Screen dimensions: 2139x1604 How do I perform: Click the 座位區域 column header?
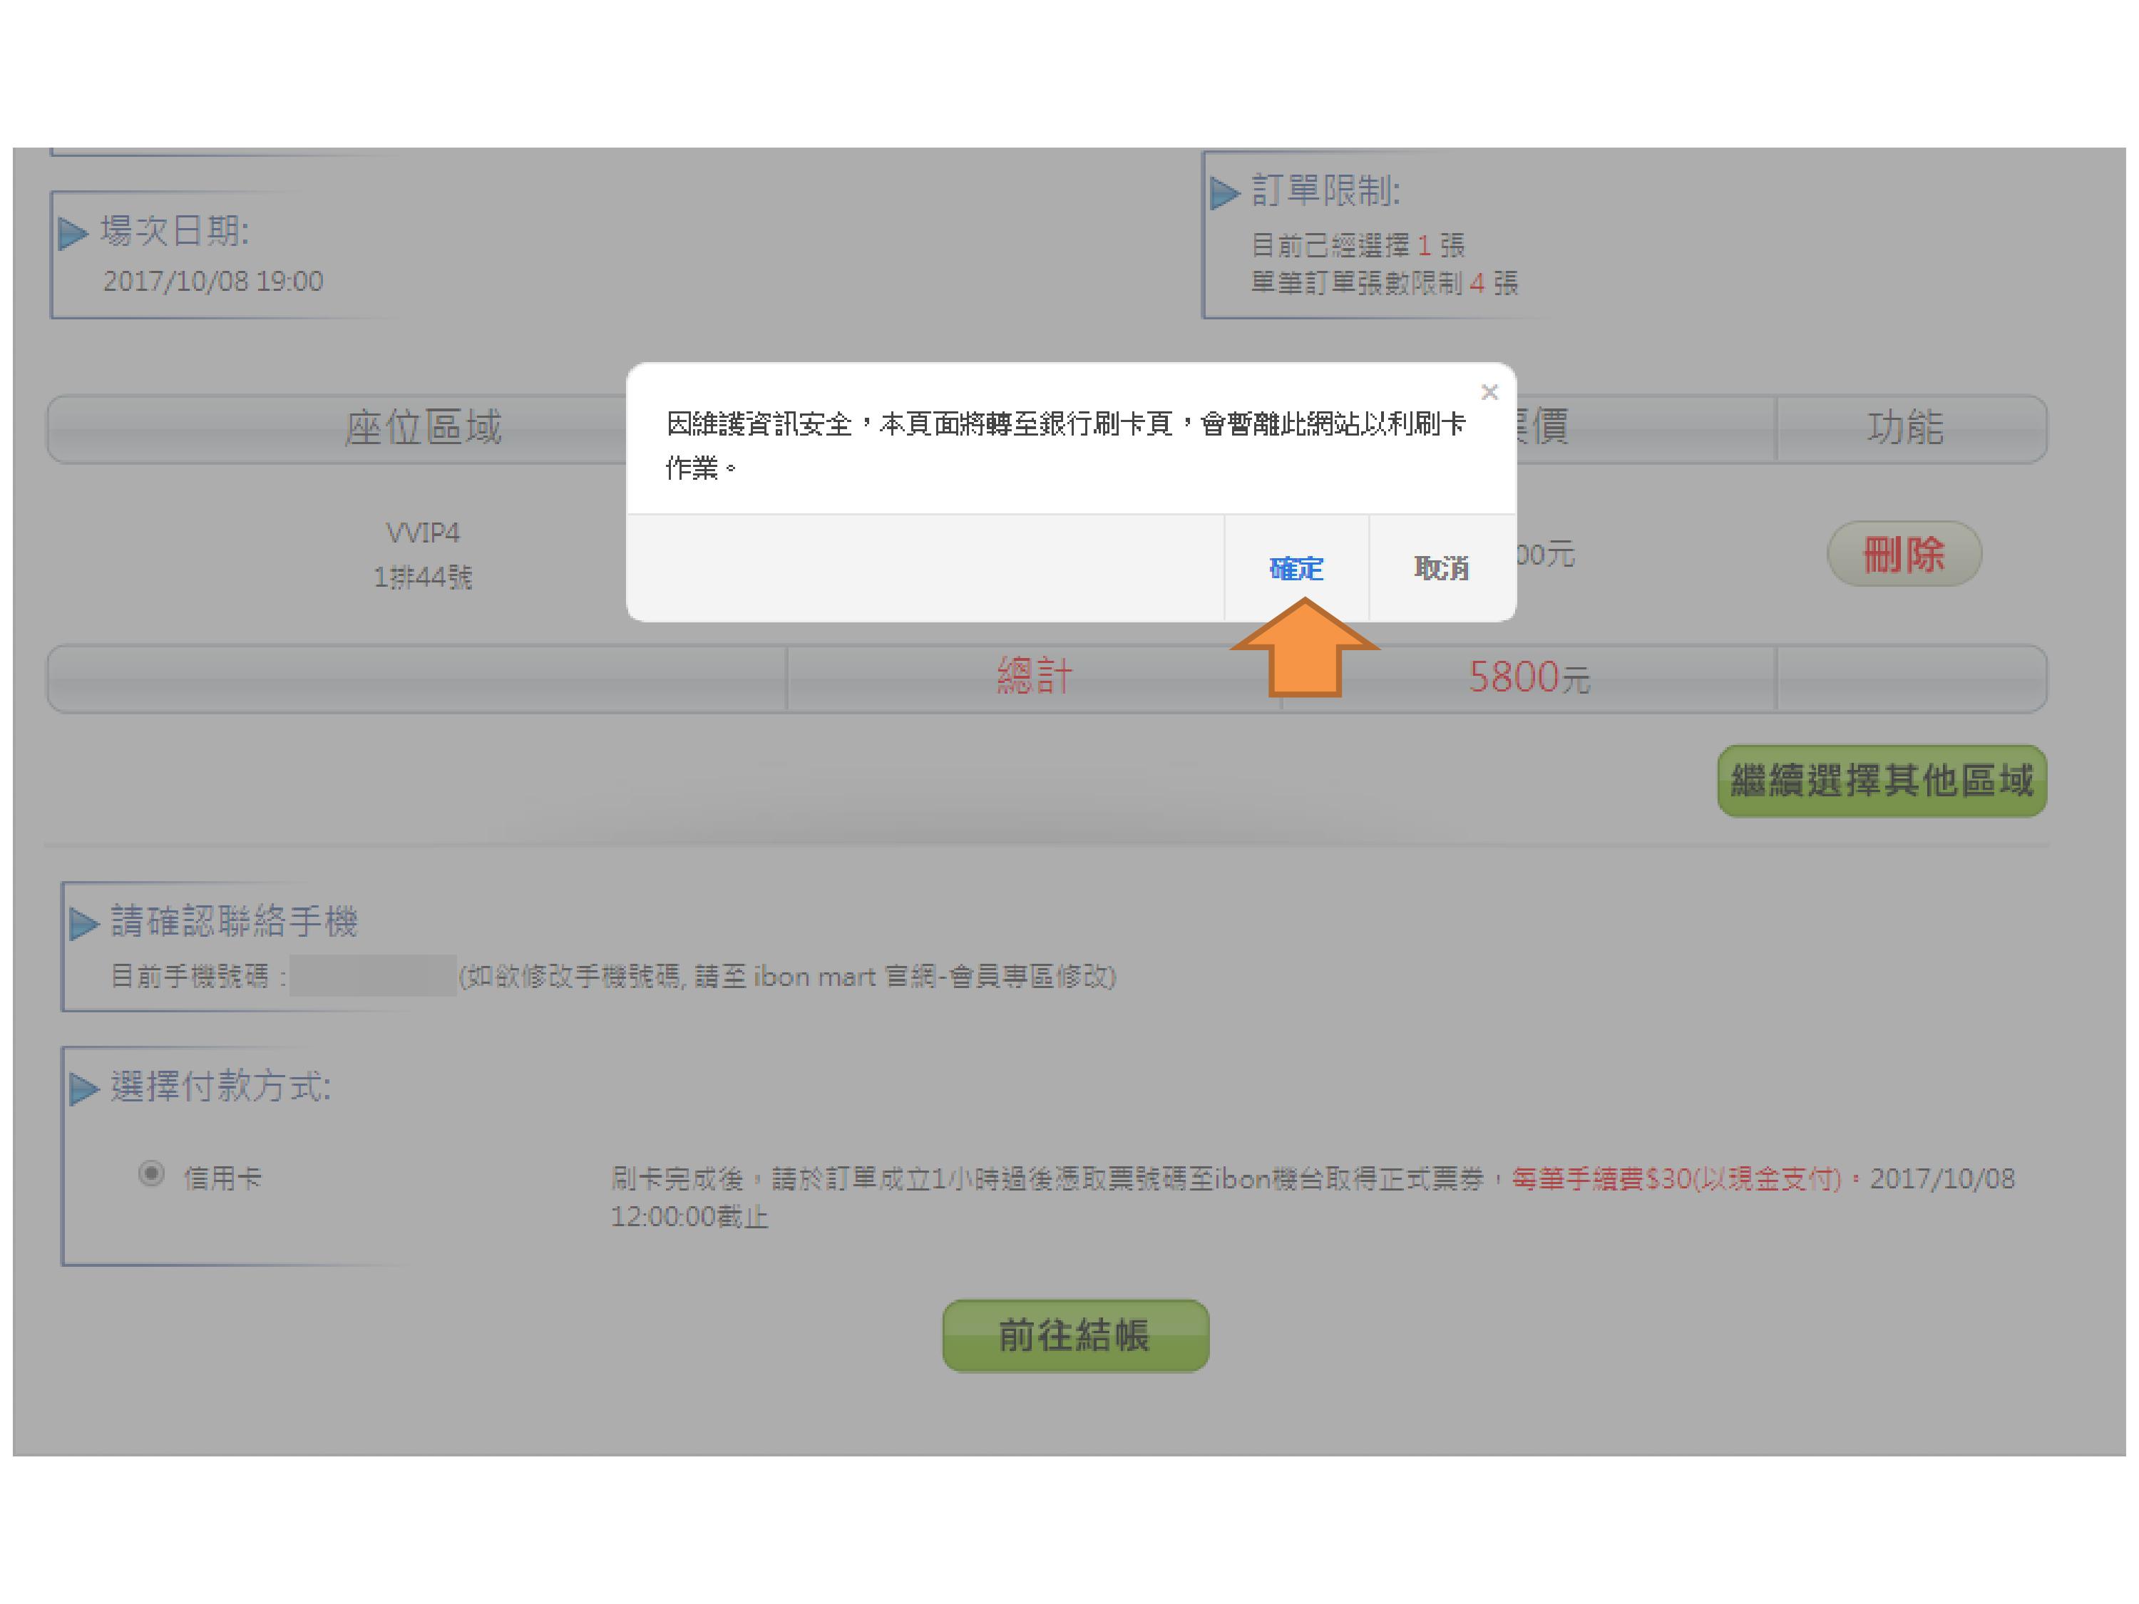423,427
